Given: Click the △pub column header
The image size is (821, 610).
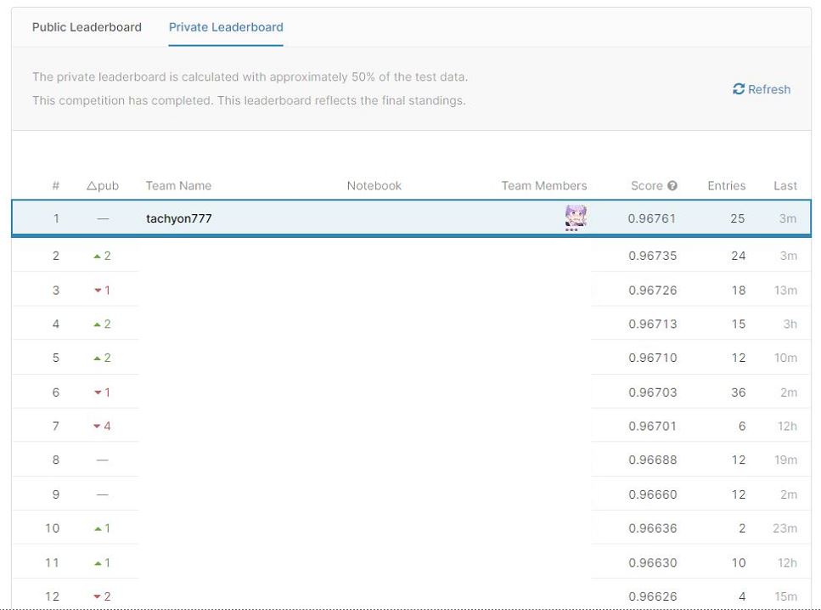Looking at the screenshot, I should (x=103, y=185).
